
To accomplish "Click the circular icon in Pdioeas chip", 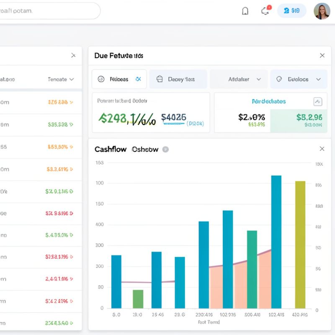I will pyautogui.click(x=101, y=79).
